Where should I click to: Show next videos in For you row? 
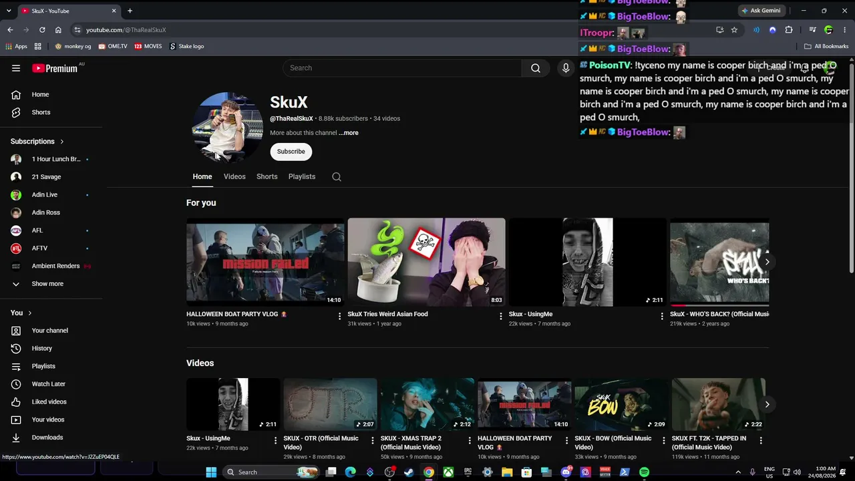767,262
